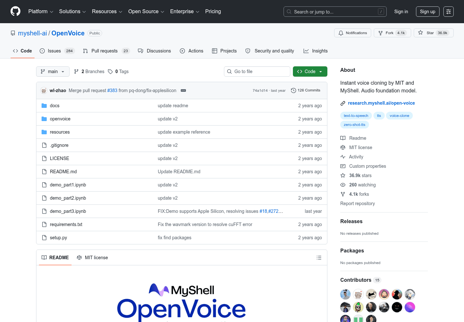The width and height of the screenshot is (464, 322).
Task: Click the text-to-speech topic tag
Action: [x=356, y=116]
